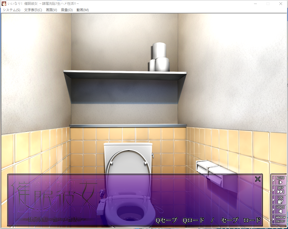Screen dimensions: 288x229
Task: Click the small arrow beside LOG
Action: tap(274, 200)
